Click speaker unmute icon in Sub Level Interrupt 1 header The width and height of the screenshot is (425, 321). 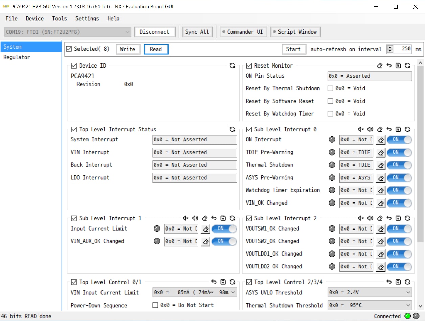point(195,218)
